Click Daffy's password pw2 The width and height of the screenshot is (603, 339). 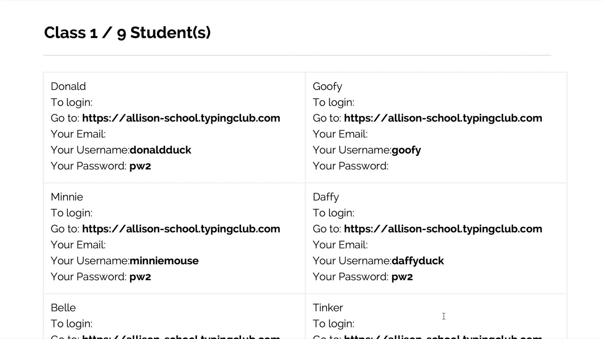coord(402,277)
